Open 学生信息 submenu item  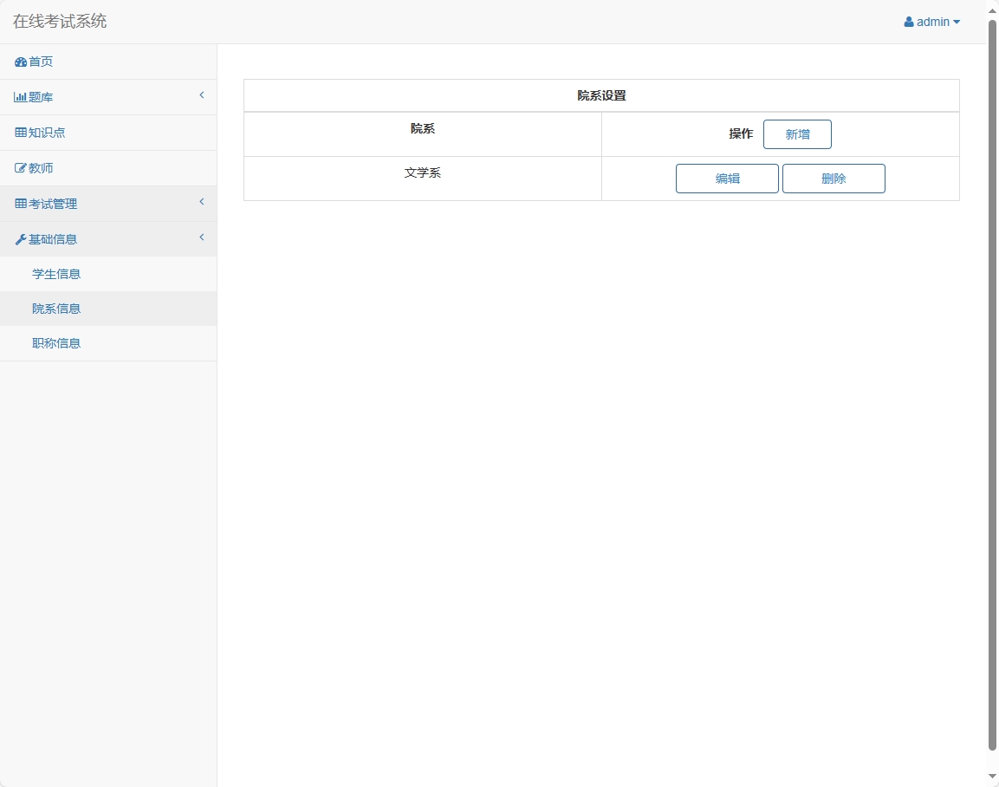point(56,274)
